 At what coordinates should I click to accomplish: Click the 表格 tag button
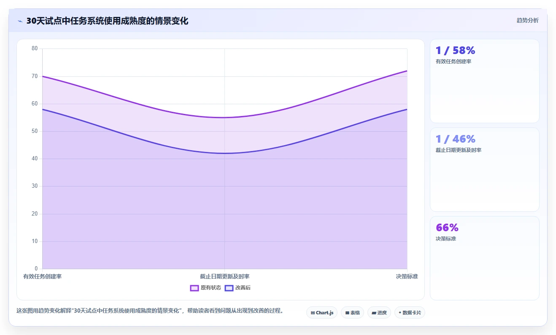(352, 313)
